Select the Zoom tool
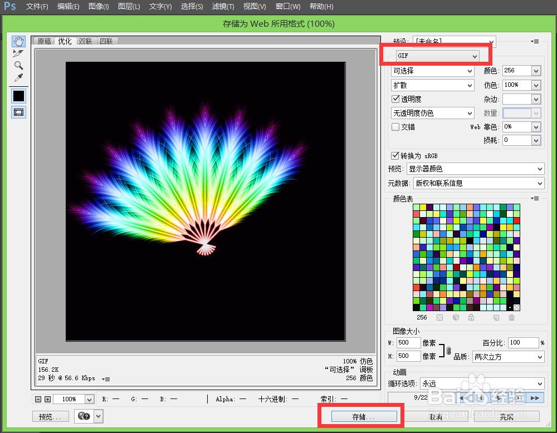This screenshot has height=433, width=557. coord(18,65)
